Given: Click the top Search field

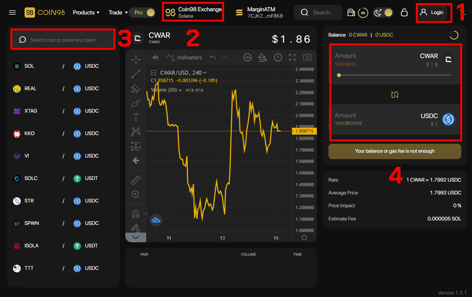Looking at the screenshot, I should 318,13.
